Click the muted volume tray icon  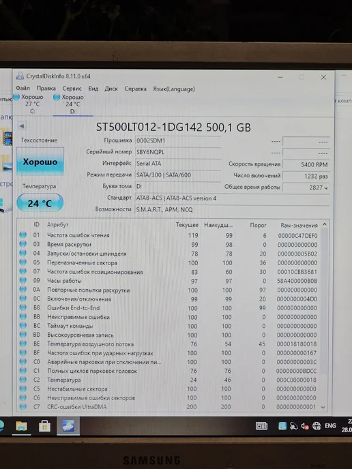(x=305, y=426)
